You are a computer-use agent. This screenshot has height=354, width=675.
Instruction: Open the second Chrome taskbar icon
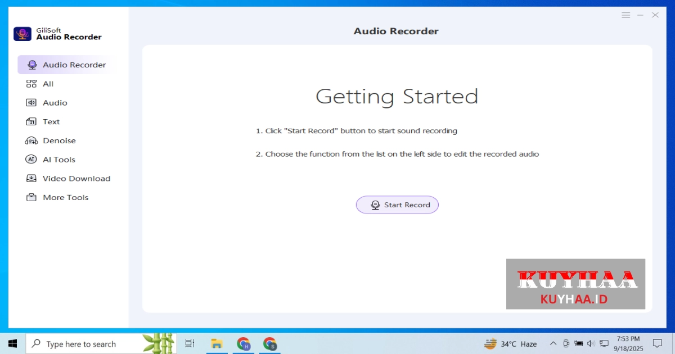click(271, 343)
